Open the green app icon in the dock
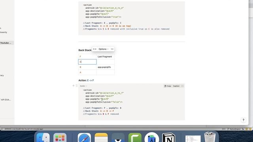 tap(135, 138)
